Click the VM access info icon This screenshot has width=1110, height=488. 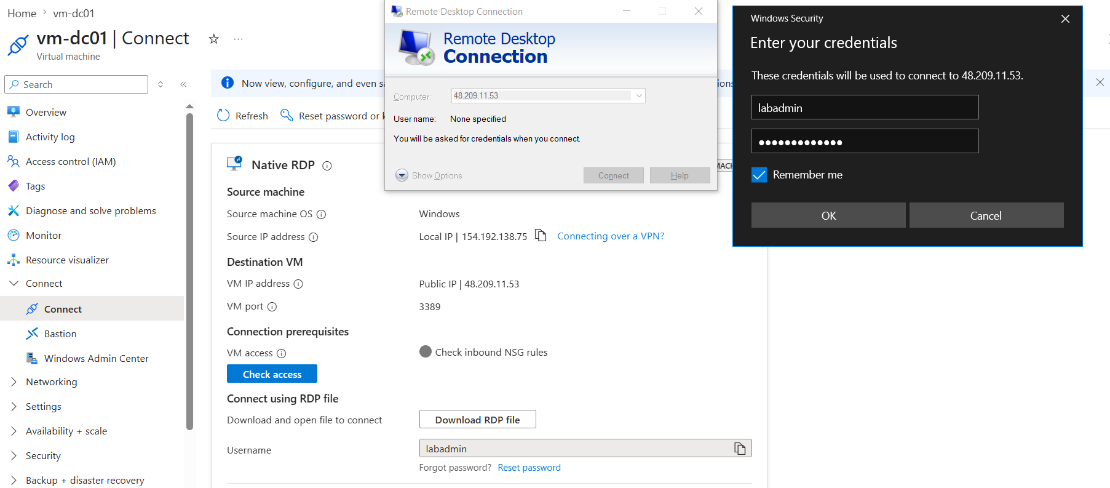pos(281,353)
